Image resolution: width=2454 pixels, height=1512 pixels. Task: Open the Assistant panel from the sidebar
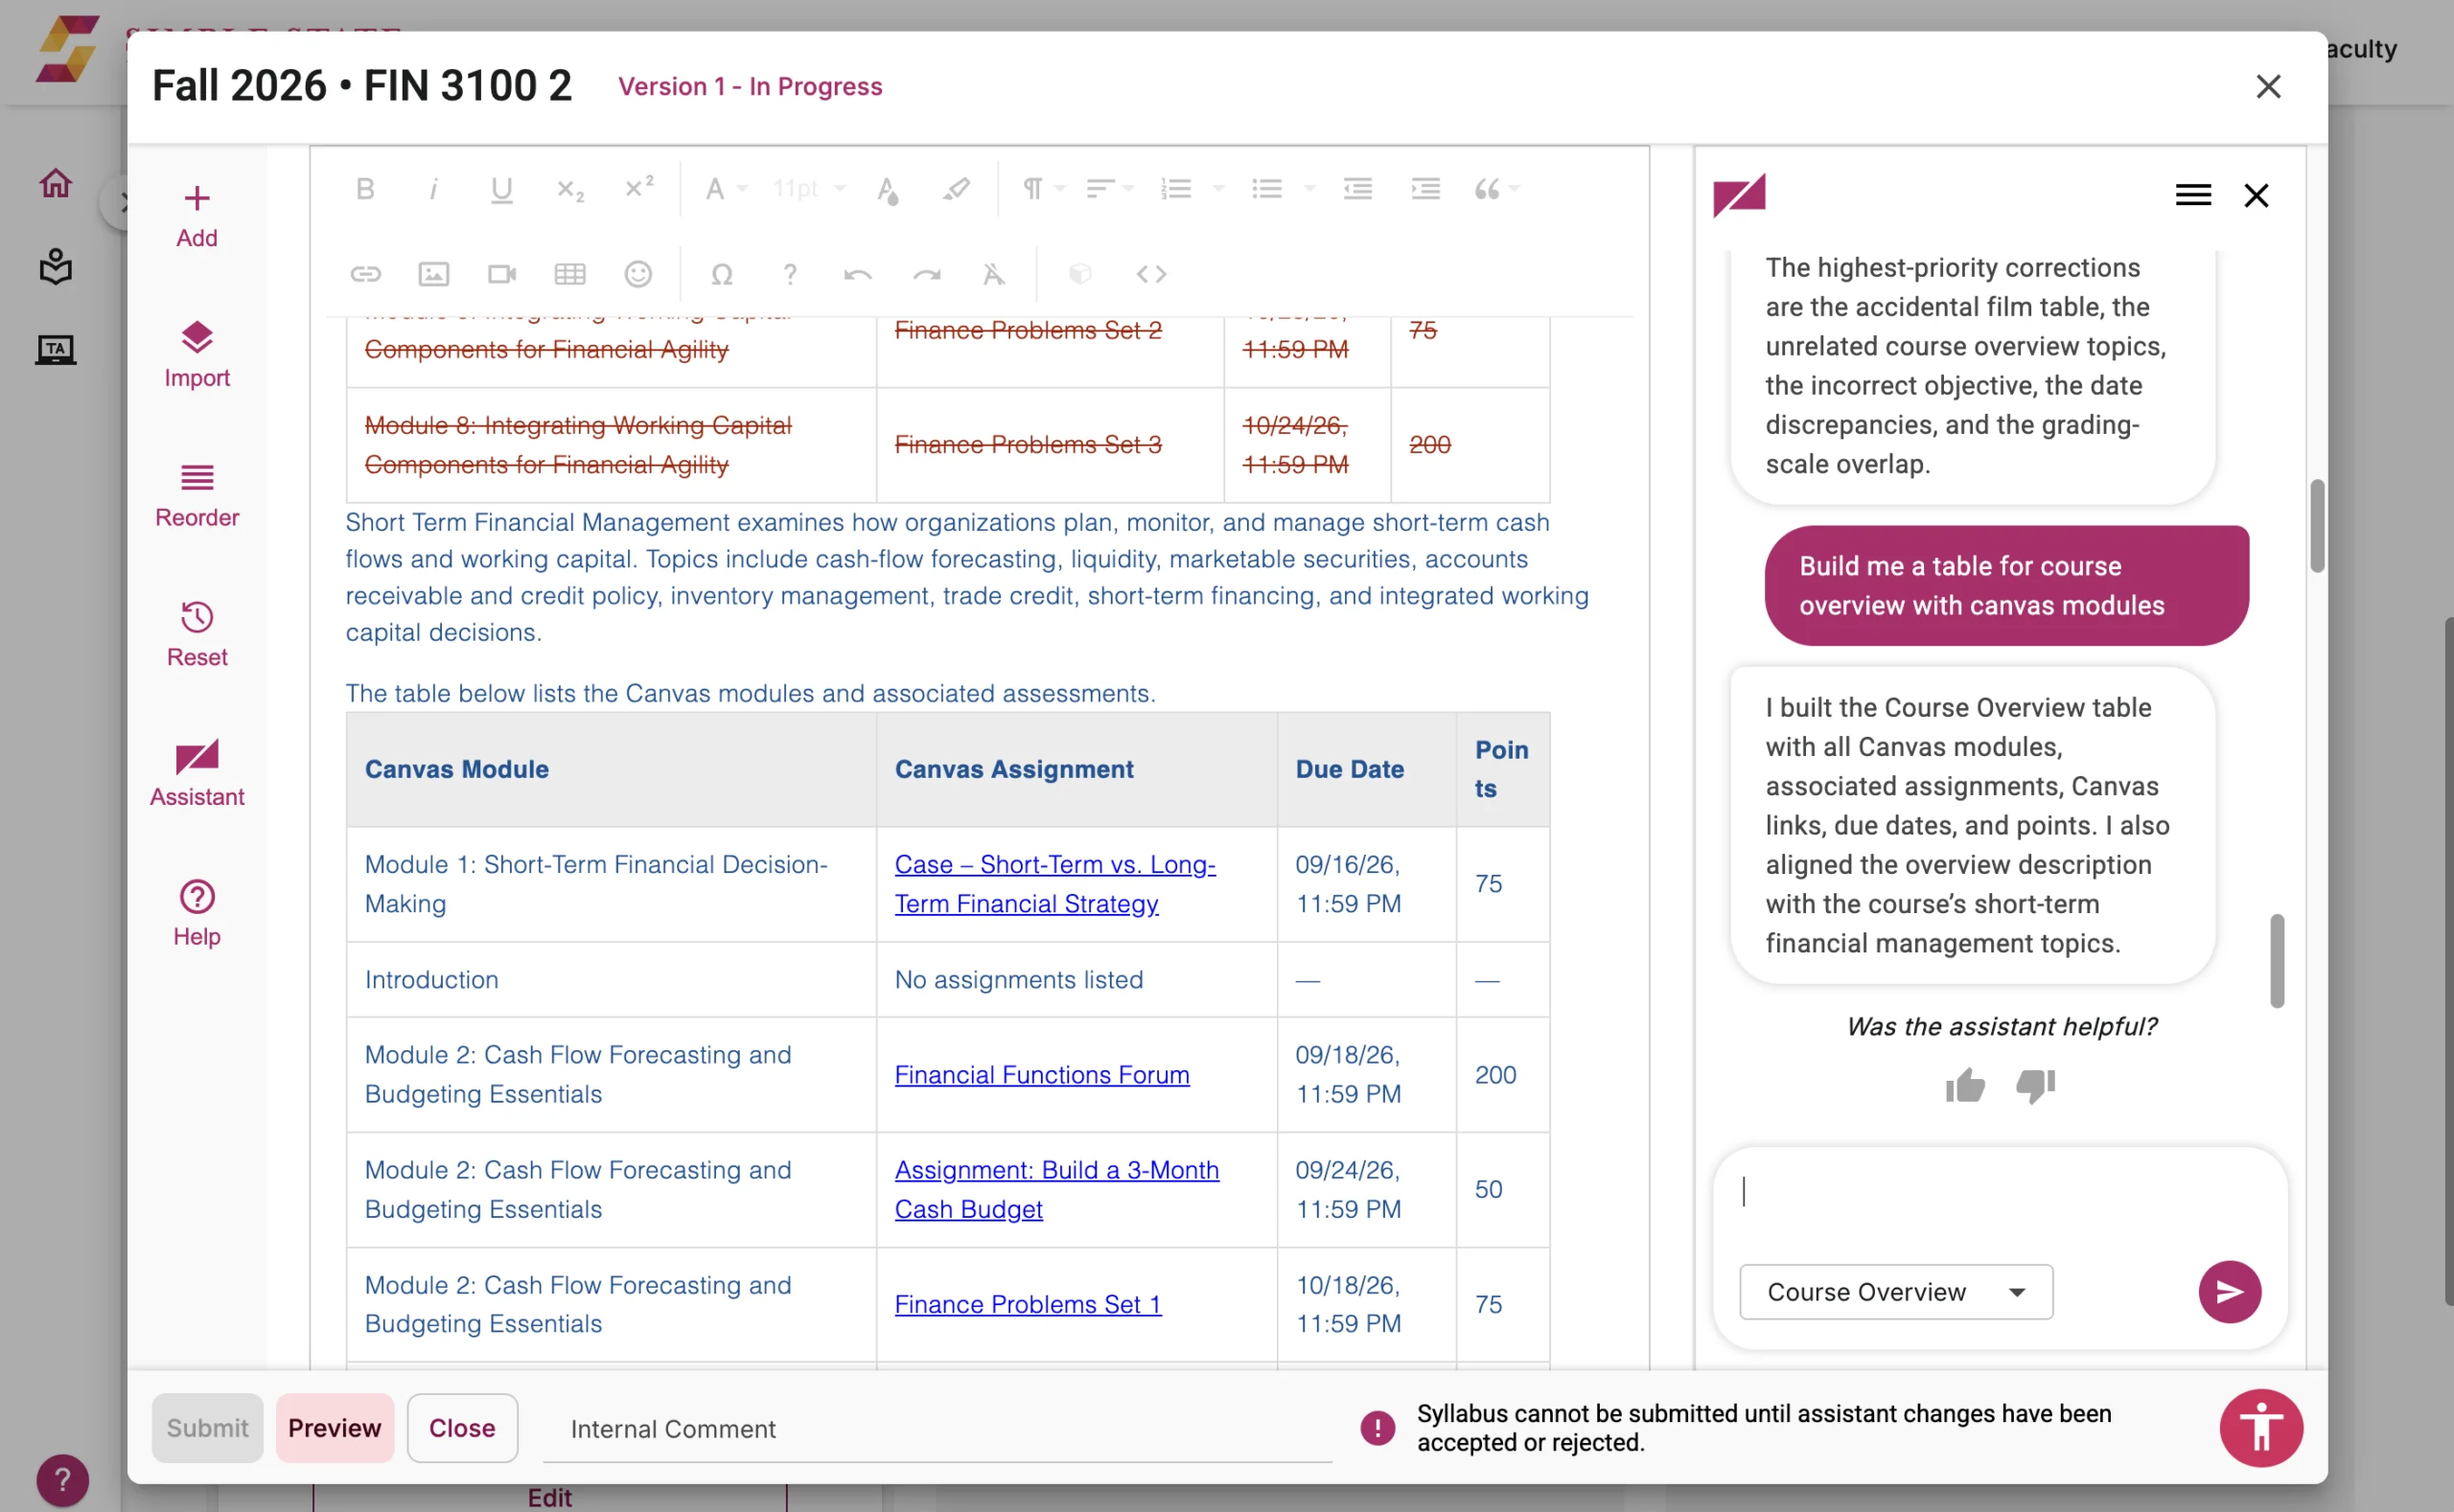pos(197,775)
